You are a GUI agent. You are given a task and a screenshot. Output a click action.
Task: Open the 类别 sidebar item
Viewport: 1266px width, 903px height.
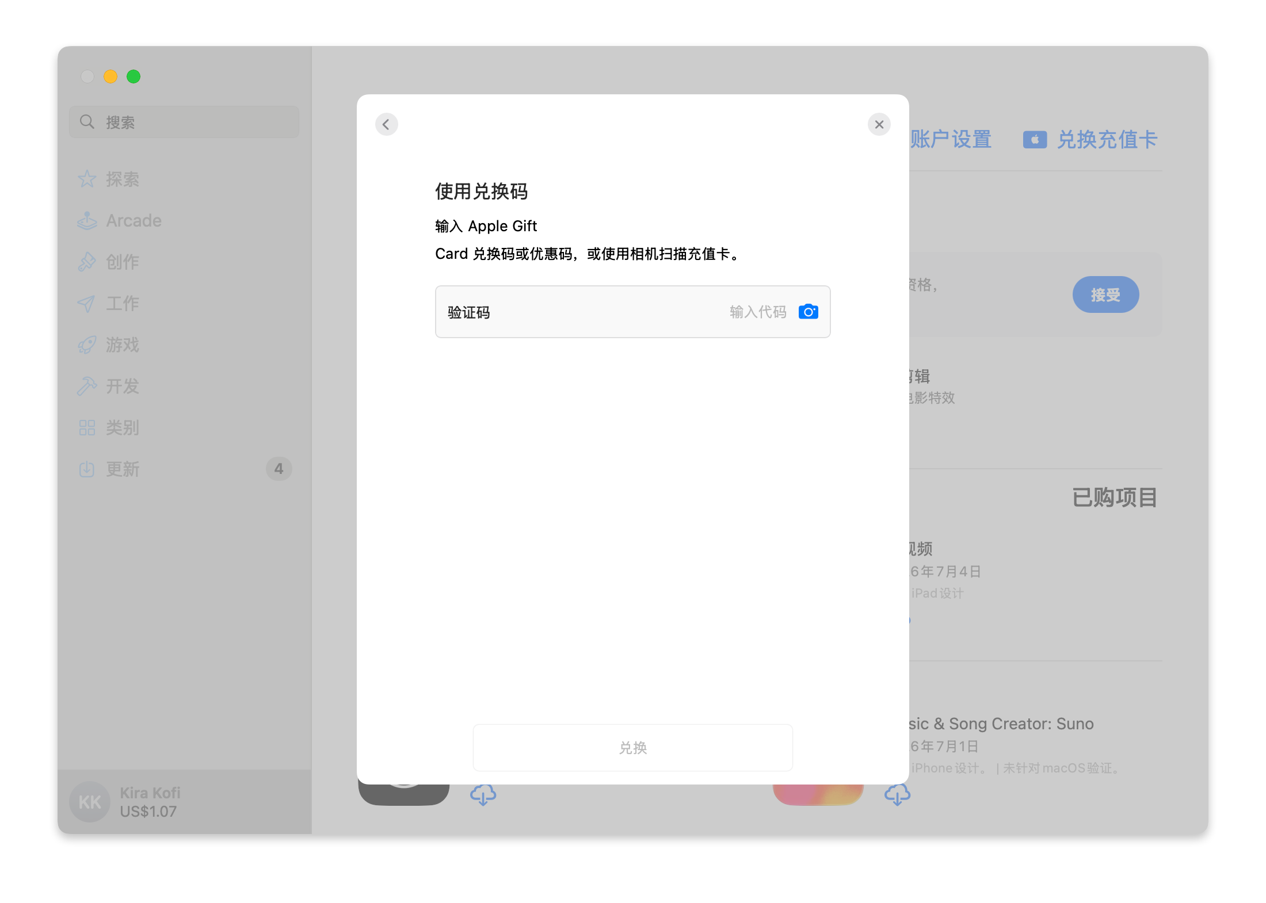pos(184,428)
